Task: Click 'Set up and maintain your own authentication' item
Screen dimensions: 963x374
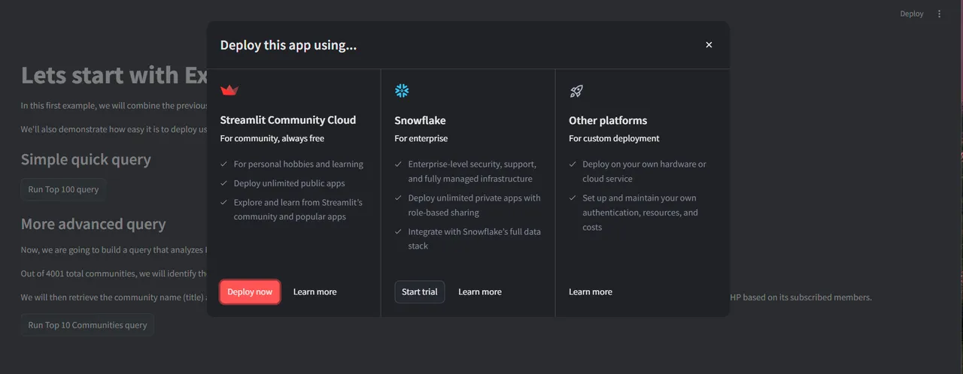Action: pos(640,213)
